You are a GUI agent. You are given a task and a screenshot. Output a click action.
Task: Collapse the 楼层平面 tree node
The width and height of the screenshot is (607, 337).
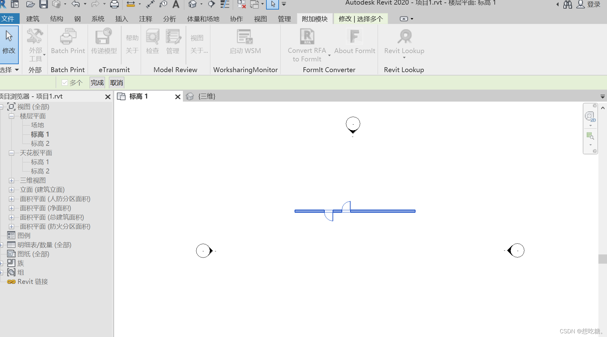pyautogui.click(x=12, y=116)
